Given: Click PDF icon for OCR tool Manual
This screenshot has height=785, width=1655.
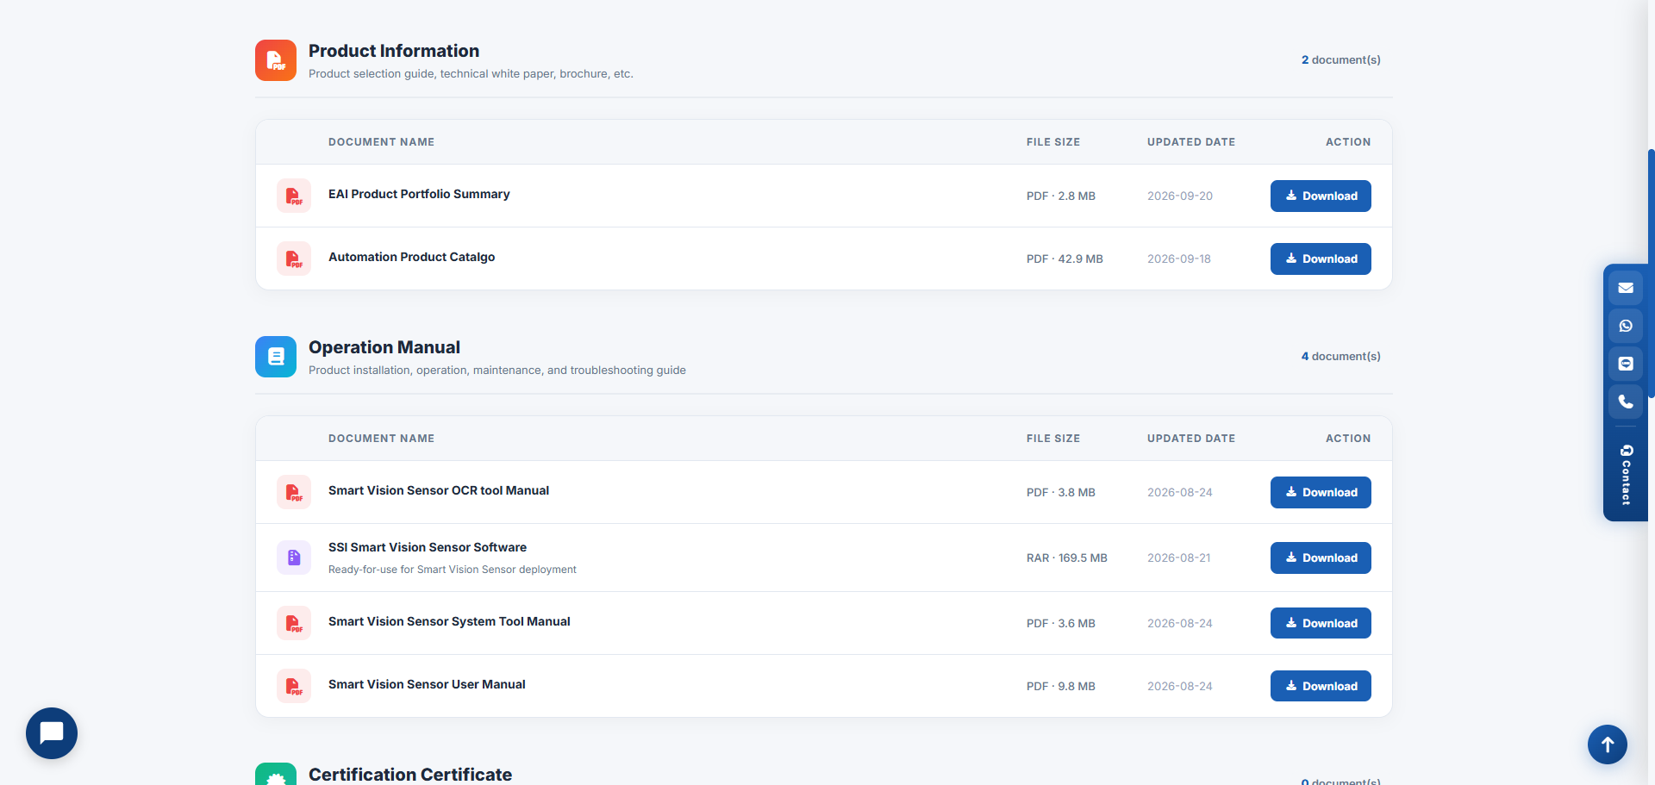Looking at the screenshot, I should click(x=294, y=492).
